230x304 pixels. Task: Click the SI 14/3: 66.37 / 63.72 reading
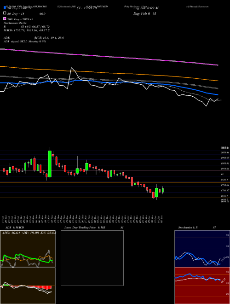point(35,27)
